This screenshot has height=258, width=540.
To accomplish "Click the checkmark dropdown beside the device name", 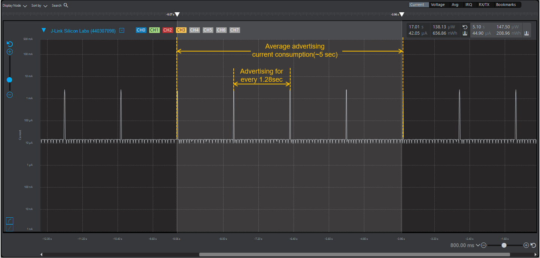I will [x=121, y=30].
